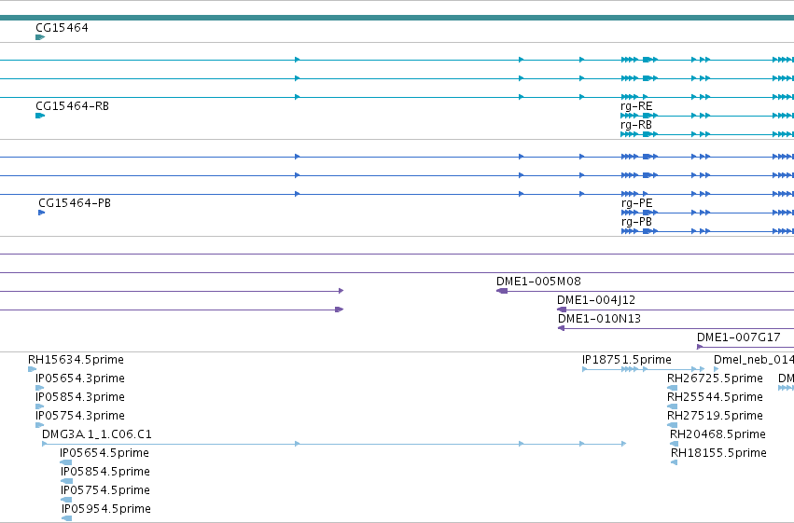Select the RH26725.5prime EST label
794x523 pixels.
click(715, 378)
